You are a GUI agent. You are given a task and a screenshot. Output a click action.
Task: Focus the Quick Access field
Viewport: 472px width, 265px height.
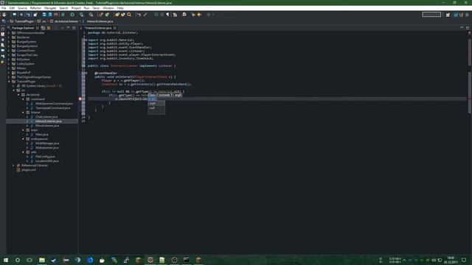(431, 15)
